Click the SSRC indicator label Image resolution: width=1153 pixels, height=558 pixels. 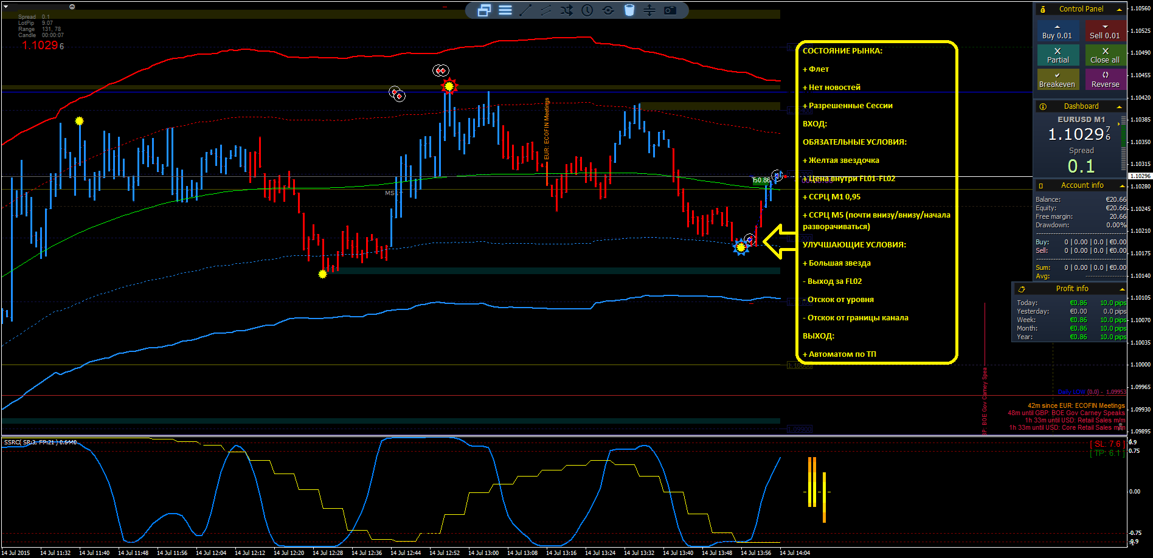(40, 443)
